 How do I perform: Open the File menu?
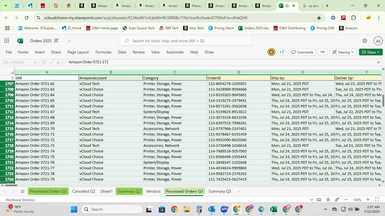coord(9,52)
